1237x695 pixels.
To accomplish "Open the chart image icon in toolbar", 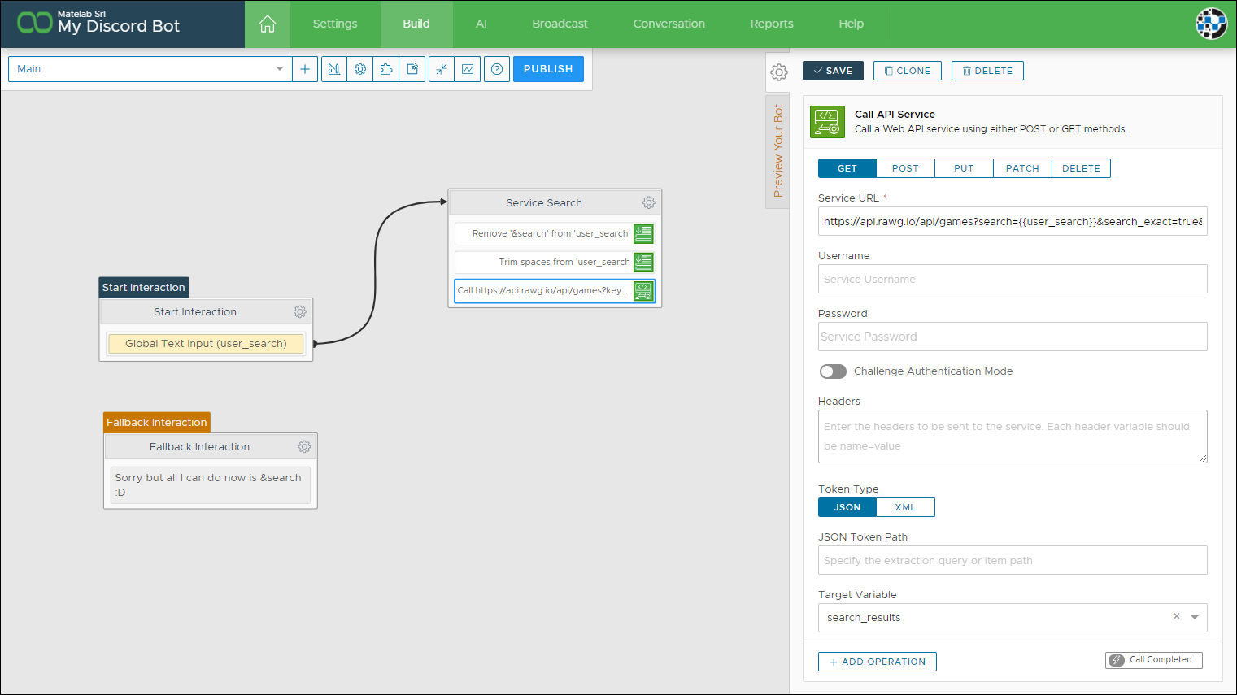I will [x=468, y=69].
